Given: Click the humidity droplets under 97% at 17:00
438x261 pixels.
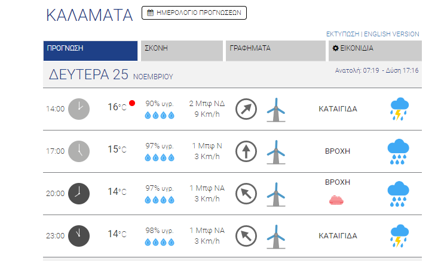Looking at the screenshot, I should [x=160, y=158].
